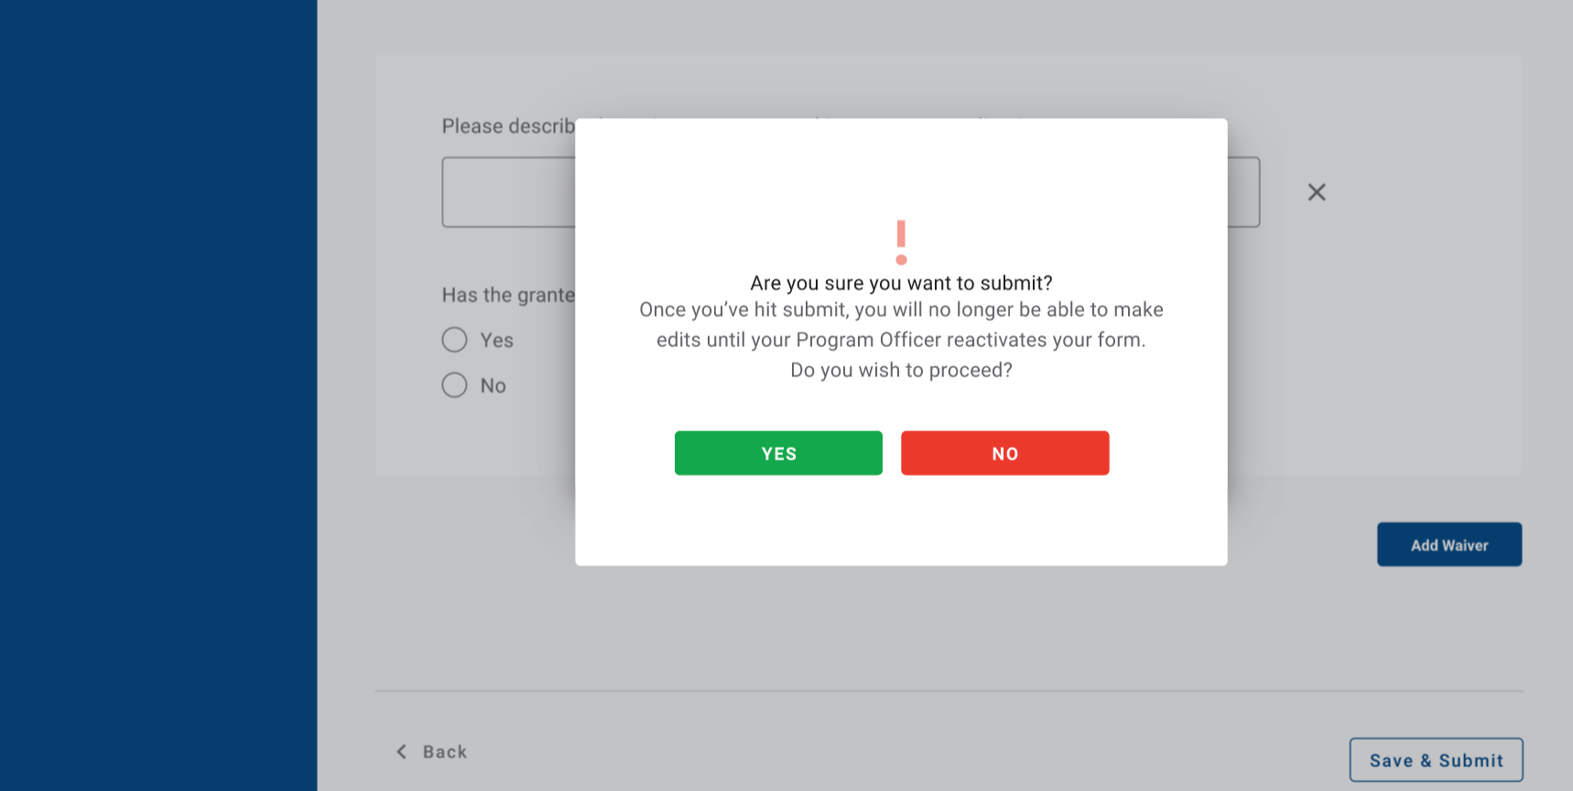
Task: Click the Back link text
Action: click(x=445, y=752)
